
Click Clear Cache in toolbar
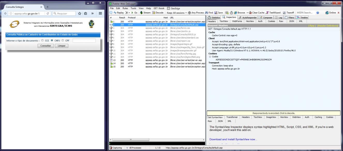click(x=256, y=12)
